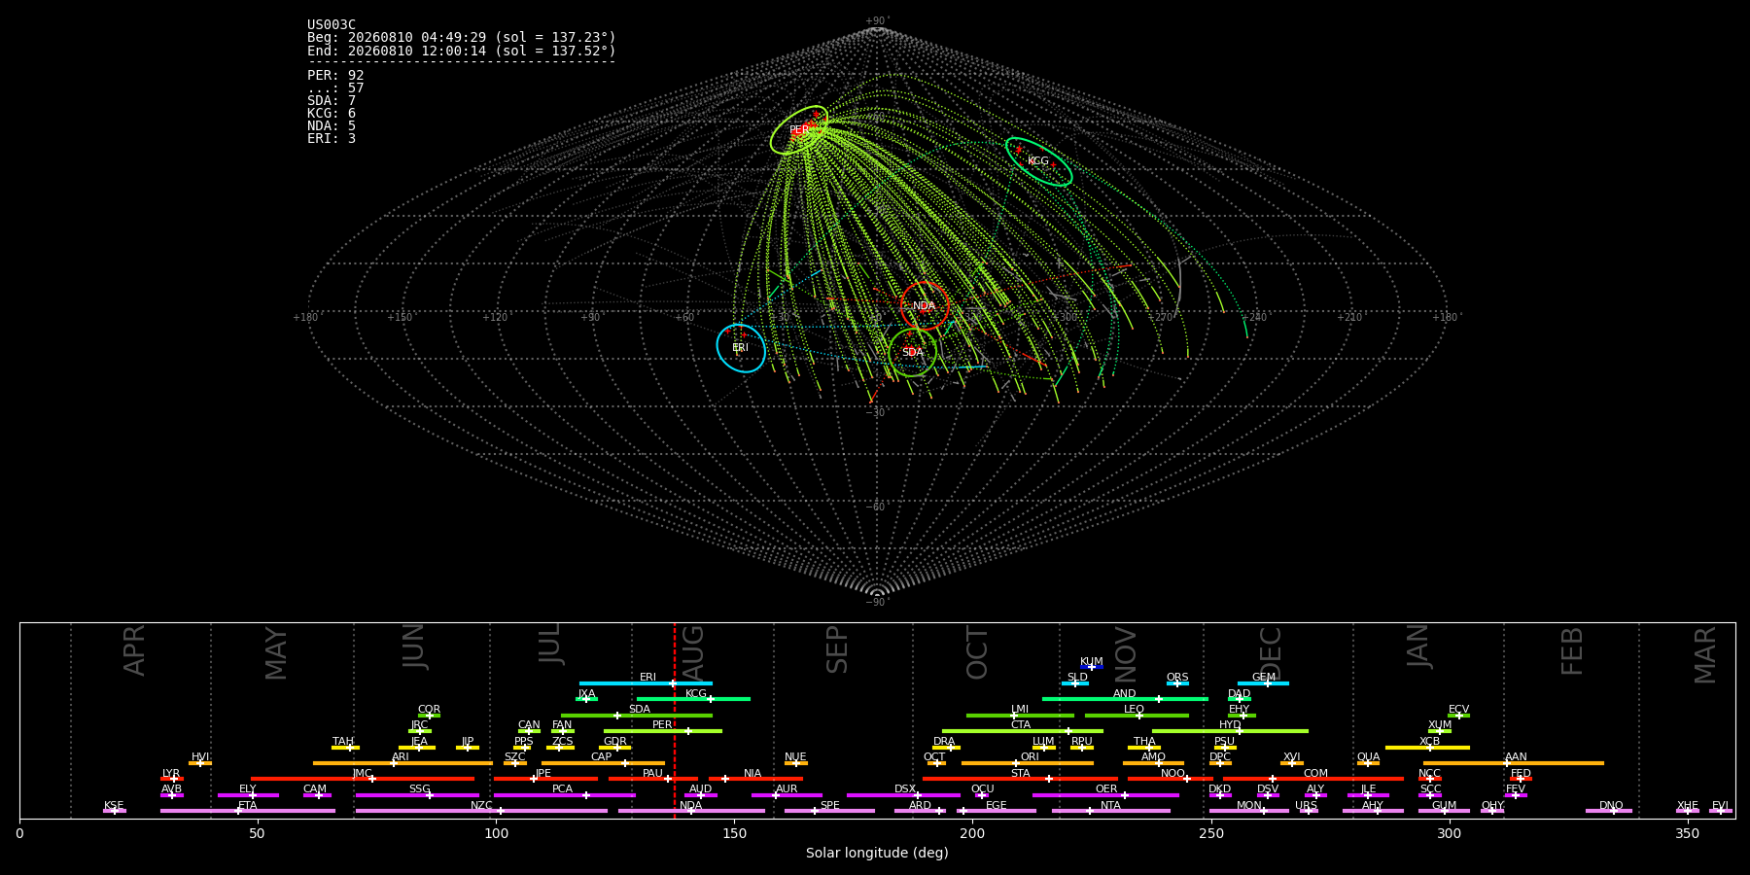Click the red NDA radiant circle
Screen dimensions: 1750x875
pos(925,306)
